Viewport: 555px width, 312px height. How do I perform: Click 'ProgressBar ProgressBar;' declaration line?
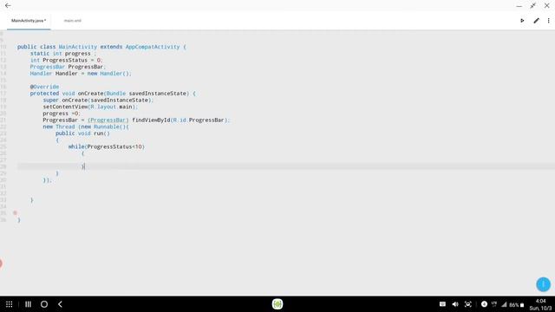click(x=68, y=67)
